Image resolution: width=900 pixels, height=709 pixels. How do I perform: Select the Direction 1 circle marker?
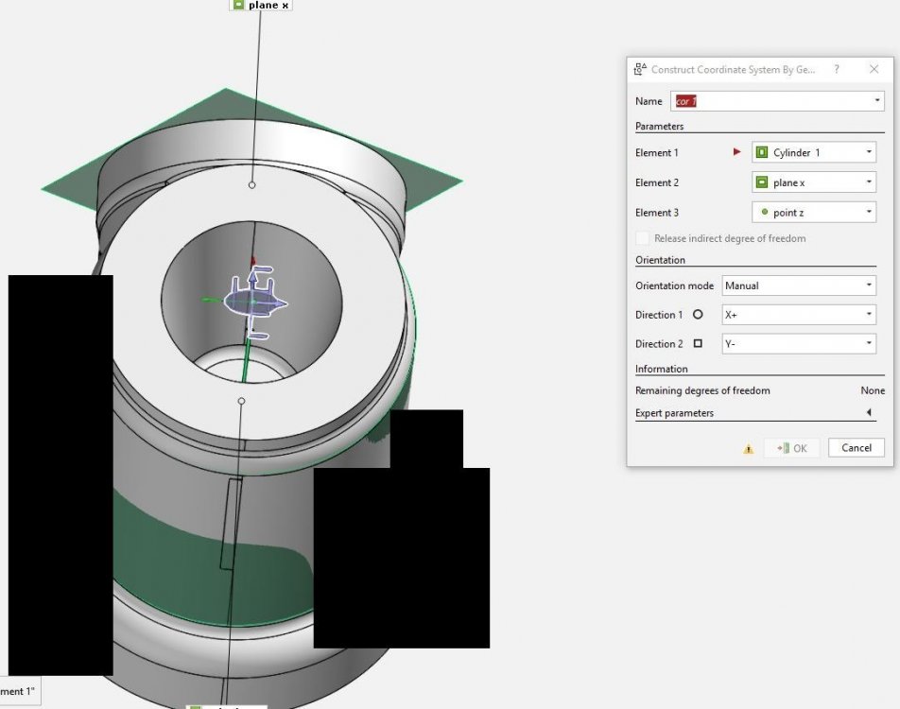699,315
